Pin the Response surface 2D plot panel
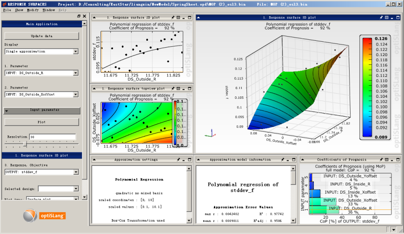404x234 pixels. pyautogui.click(x=173, y=18)
